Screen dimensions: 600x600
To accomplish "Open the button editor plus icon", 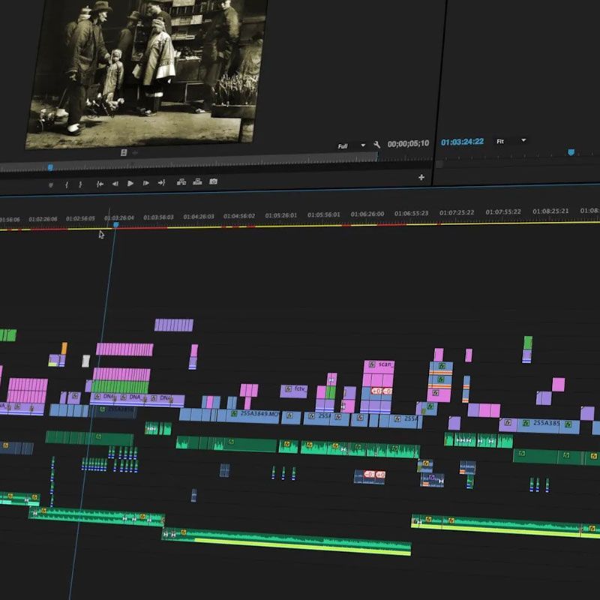I will coord(421,177).
